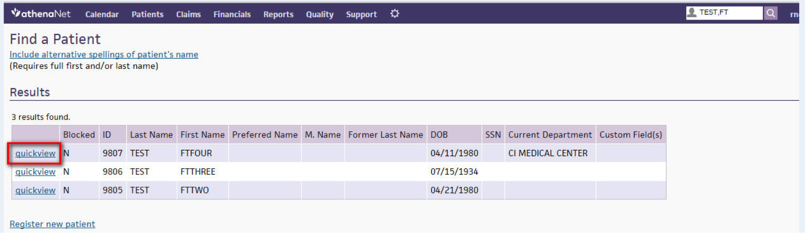
Task: Click Include alternative spellings of patient's name
Action: pyautogui.click(x=104, y=54)
